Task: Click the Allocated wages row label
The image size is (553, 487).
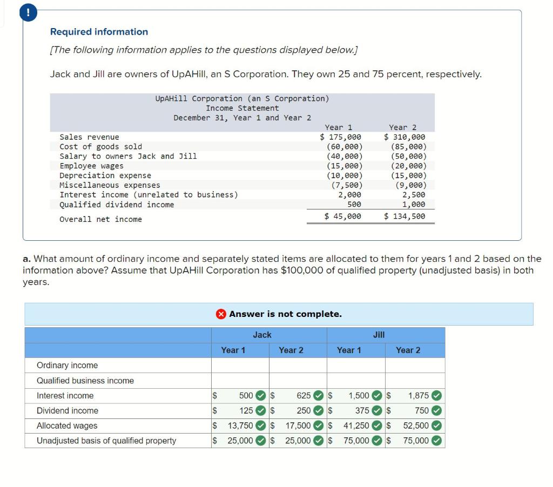Action: [67, 425]
